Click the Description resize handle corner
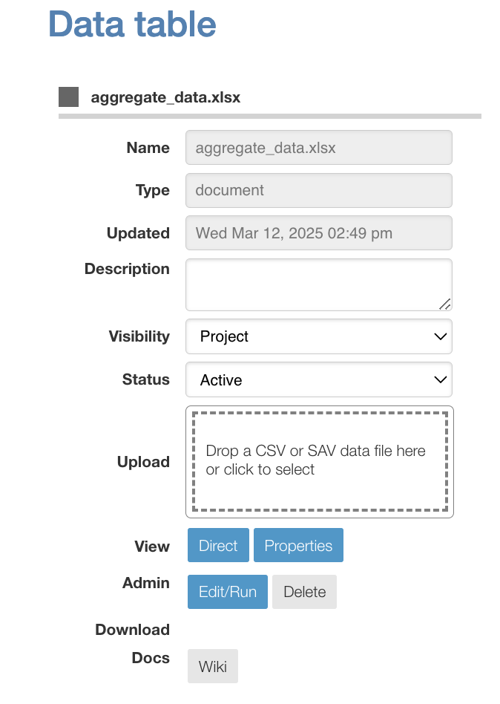 click(x=445, y=304)
